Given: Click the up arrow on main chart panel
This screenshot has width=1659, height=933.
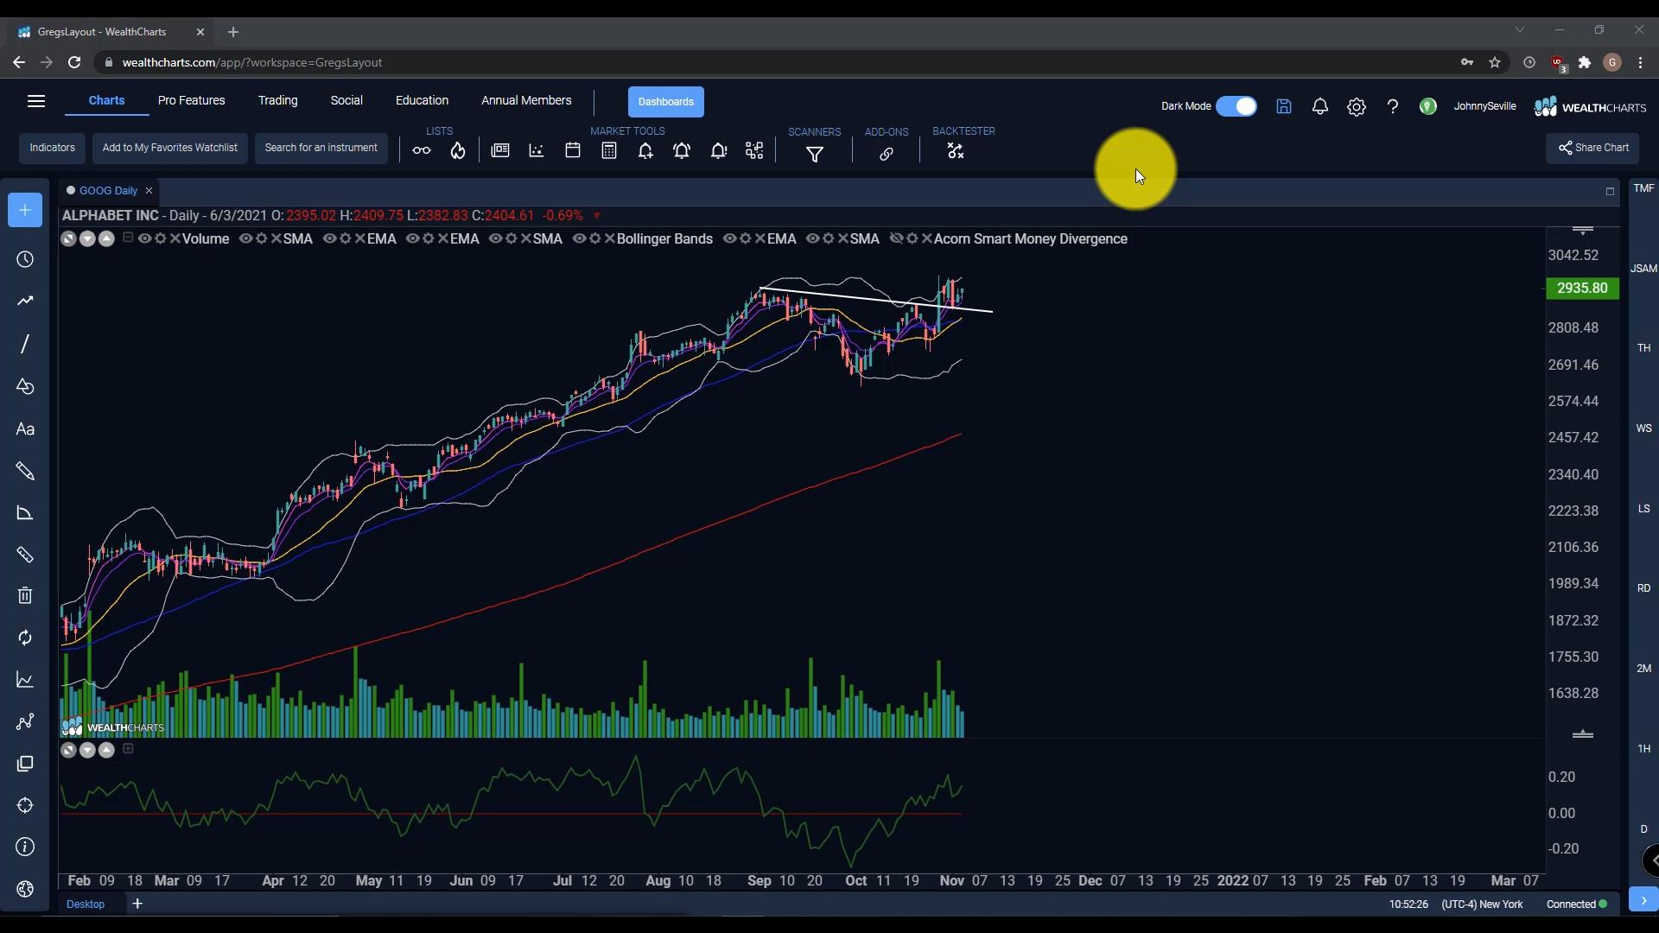Looking at the screenshot, I should (106, 239).
